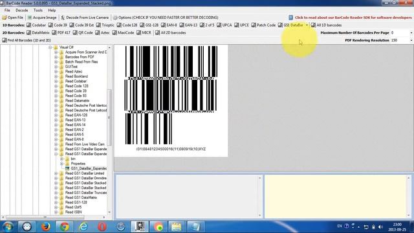Toggle the Code 39 Ext barcode type
The image size is (414, 233).
82,25
